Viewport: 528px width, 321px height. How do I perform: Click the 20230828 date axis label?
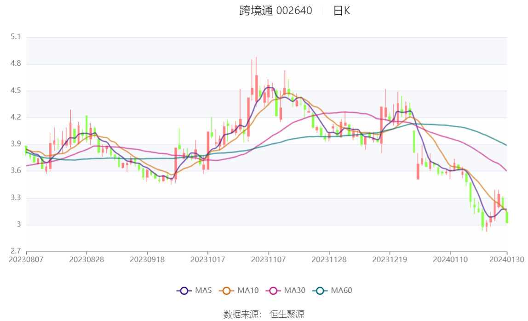click(x=86, y=260)
